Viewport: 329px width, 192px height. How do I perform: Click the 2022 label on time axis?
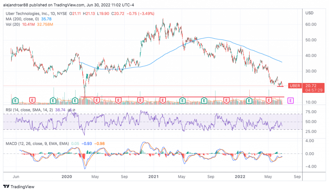(x=240, y=177)
